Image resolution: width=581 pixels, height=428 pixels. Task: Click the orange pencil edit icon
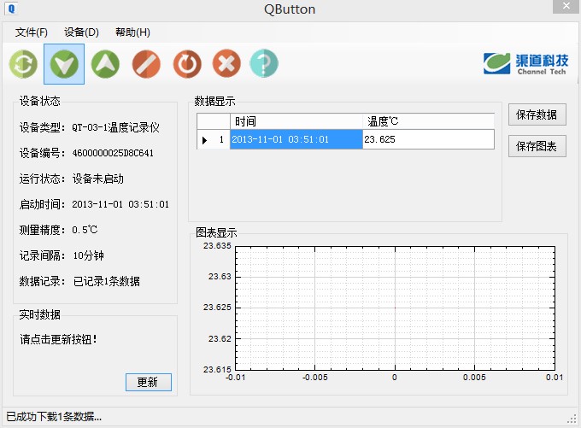pyautogui.click(x=146, y=63)
